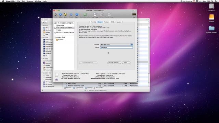The width and height of the screenshot is (219, 123).
Task: Switch to the RAID tab
Action: pos(113,22)
